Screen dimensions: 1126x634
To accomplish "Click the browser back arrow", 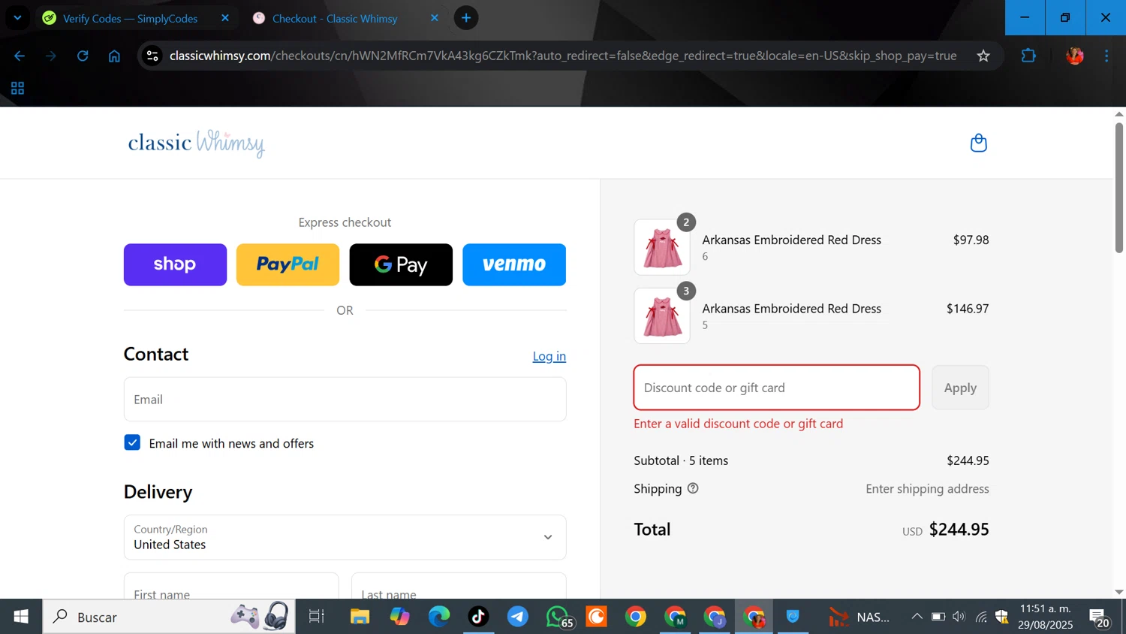I will click(x=20, y=56).
